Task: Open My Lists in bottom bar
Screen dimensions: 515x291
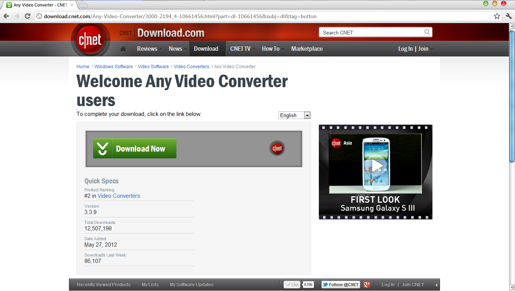Action: tap(150, 285)
